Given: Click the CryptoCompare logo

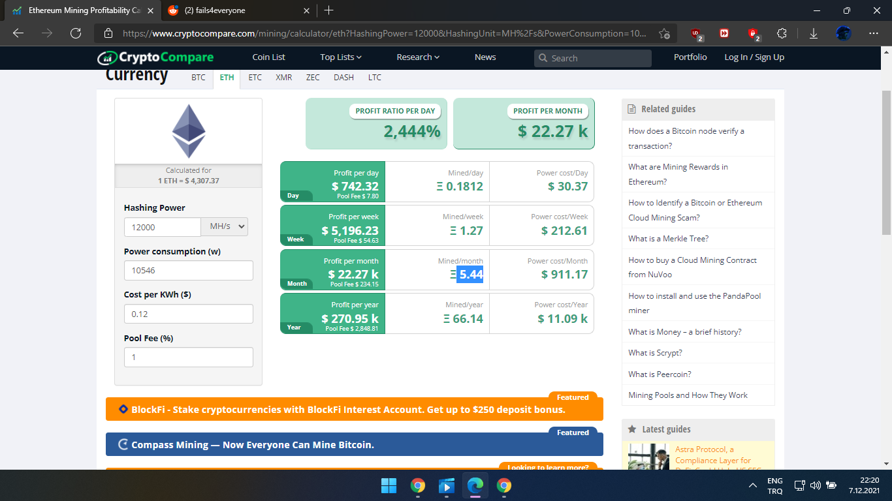Looking at the screenshot, I should coord(155,57).
